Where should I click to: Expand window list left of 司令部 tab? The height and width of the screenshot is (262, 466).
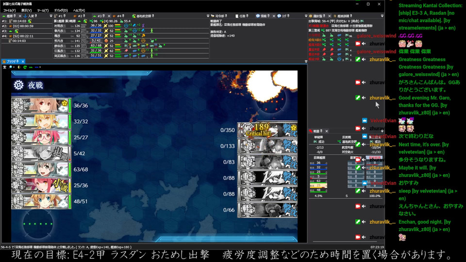(208, 16)
